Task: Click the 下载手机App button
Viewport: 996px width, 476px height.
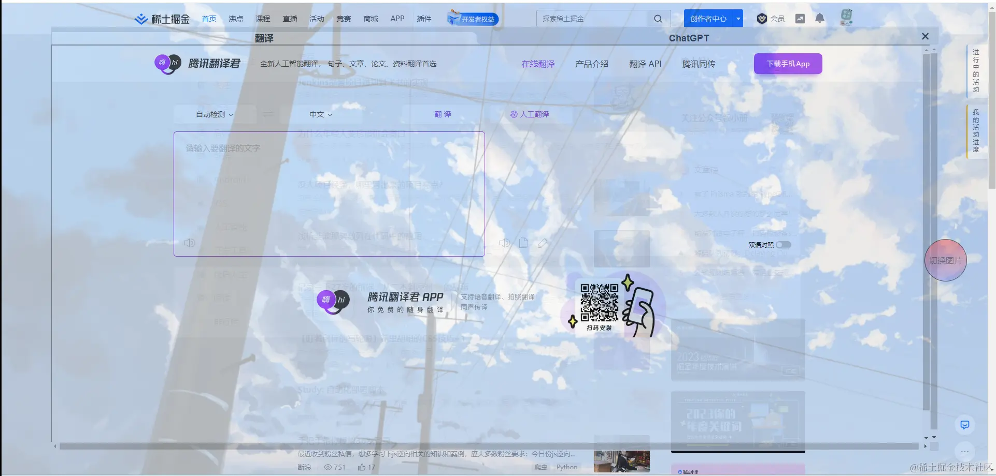Action: pos(788,64)
